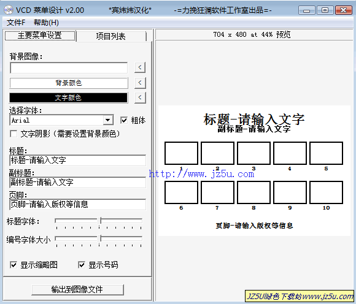The height and width of the screenshot is (304, 356).
Task: Minimize the VCD 菜单设计 window
Action: click(306, 10)
